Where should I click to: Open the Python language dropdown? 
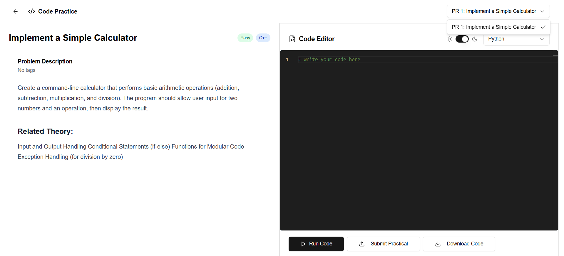click(516, 39)
